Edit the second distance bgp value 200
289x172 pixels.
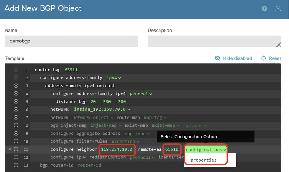pos(107,102)
